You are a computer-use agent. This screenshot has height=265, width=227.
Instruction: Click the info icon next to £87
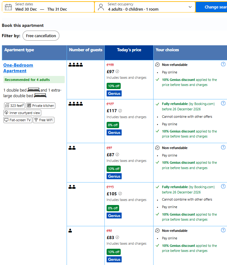pos(117,154)
